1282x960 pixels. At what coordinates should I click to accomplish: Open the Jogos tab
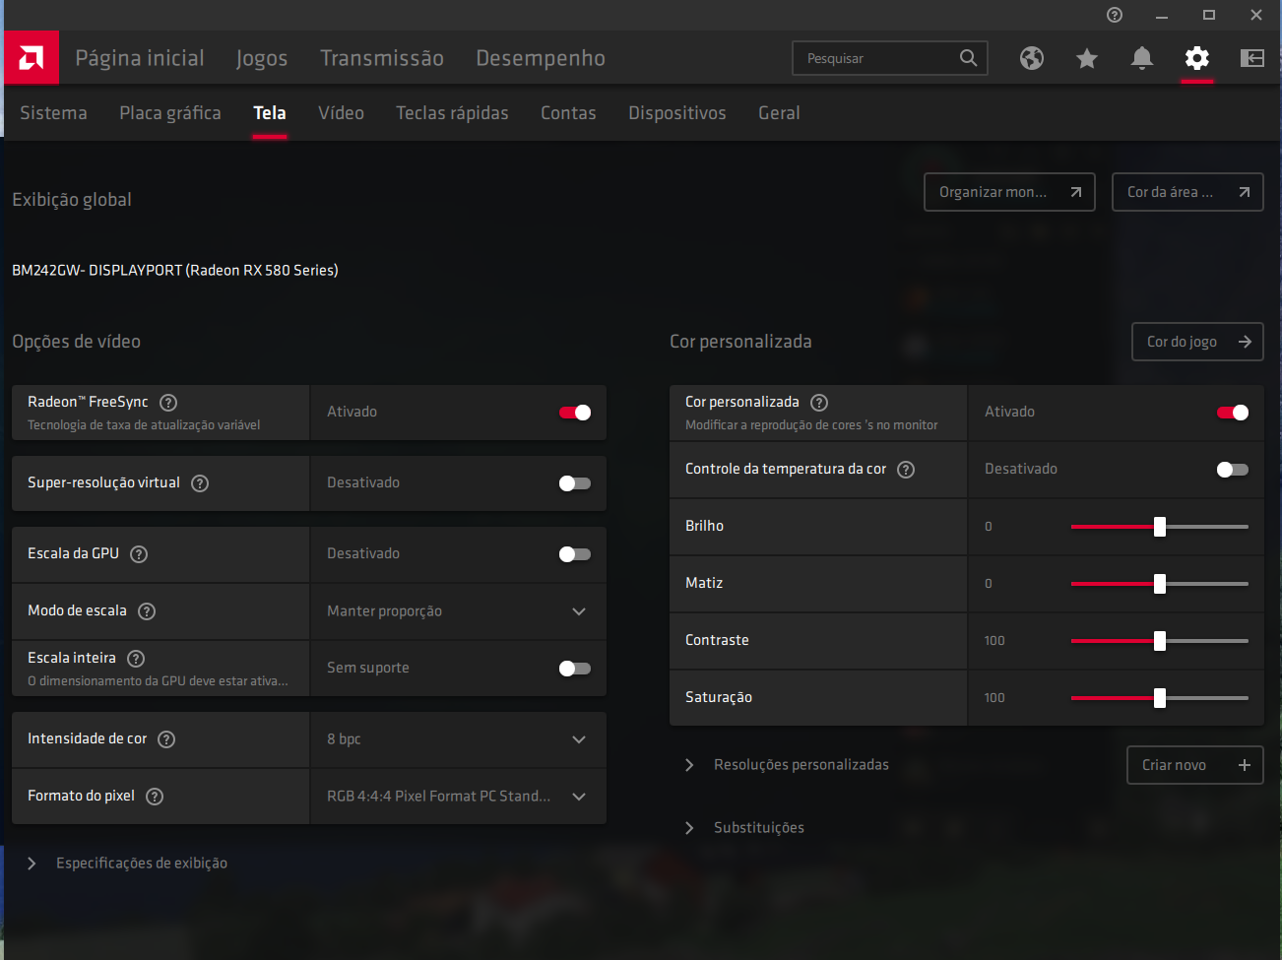coord(262,58)
